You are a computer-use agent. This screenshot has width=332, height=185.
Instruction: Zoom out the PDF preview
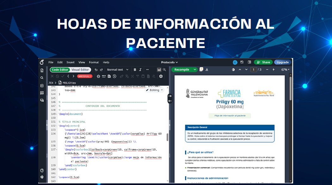267,69
